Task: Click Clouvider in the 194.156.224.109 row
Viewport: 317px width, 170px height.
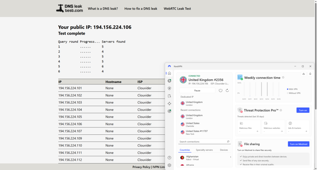Action: 144,138
